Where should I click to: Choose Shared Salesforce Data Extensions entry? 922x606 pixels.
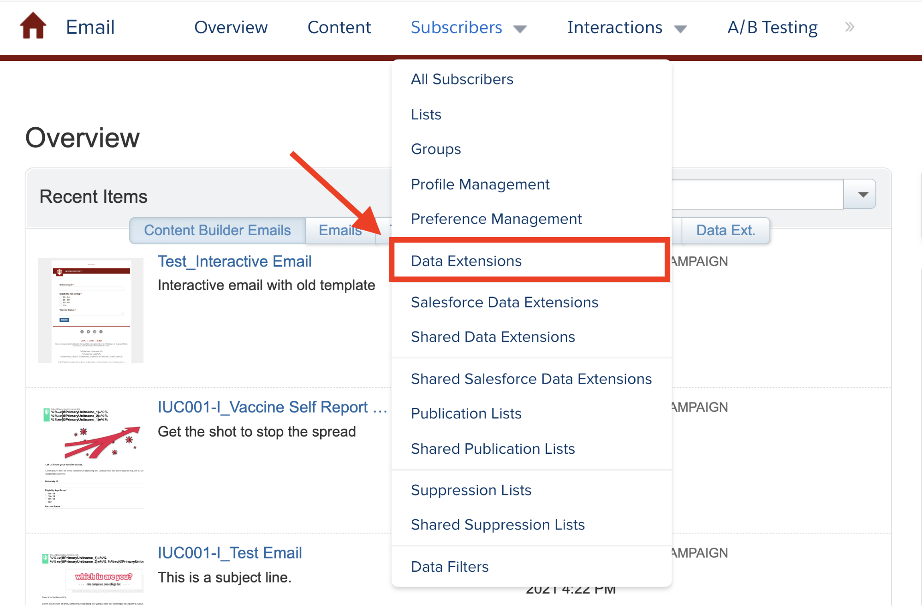[x=531, y=379]
